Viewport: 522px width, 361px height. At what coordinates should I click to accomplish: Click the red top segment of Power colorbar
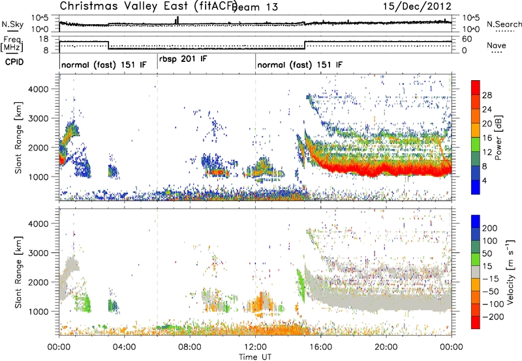(476, 88)
